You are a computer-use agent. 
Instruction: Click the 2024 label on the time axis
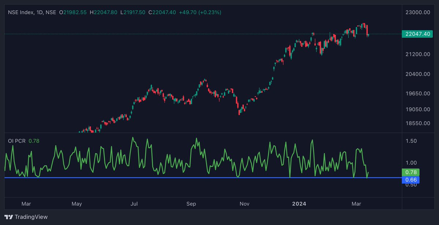point(299,204)
